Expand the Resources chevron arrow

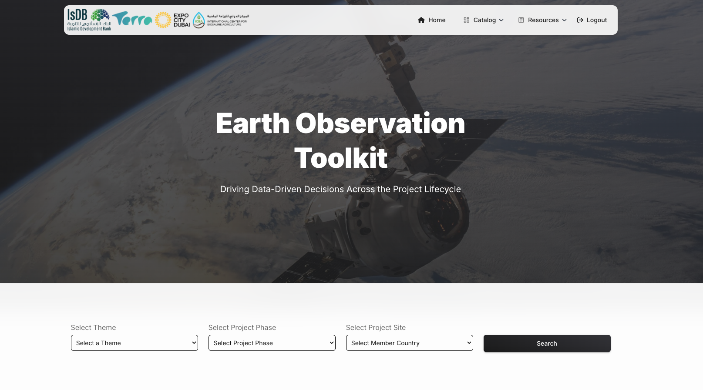[x=564, y=20]
